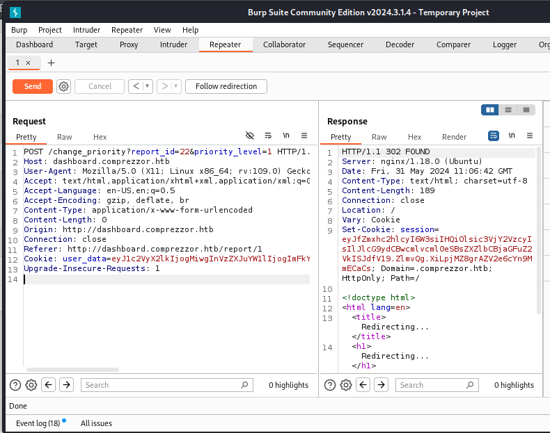Click the Cancel button
550x433 pixels.
click(100, 86)
